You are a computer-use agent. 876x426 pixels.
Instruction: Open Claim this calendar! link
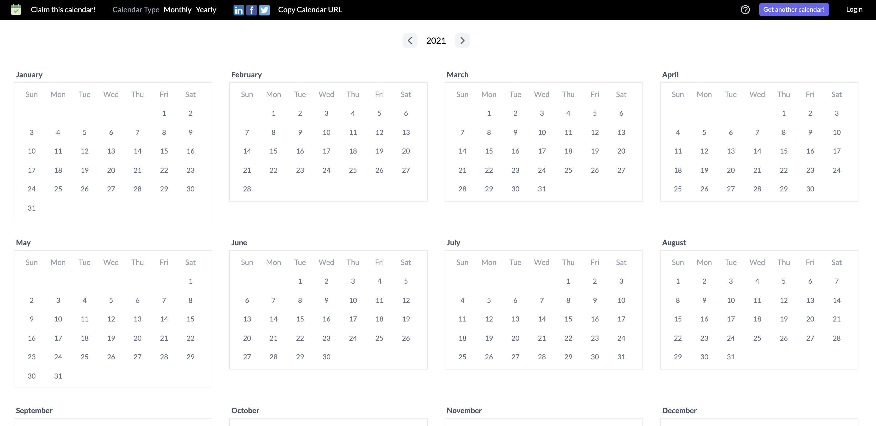(63, 10)
